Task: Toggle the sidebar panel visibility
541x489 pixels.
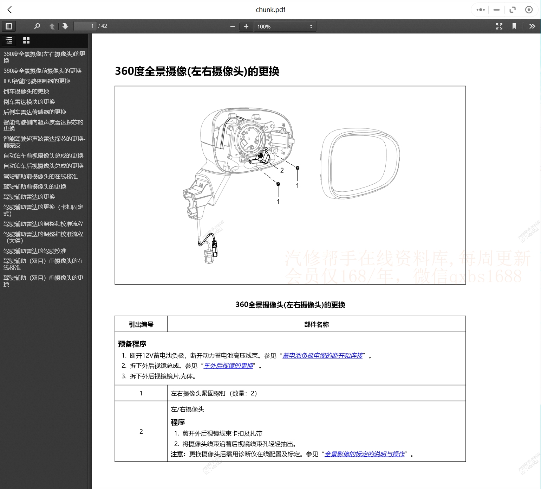Action: pos(9,26)
